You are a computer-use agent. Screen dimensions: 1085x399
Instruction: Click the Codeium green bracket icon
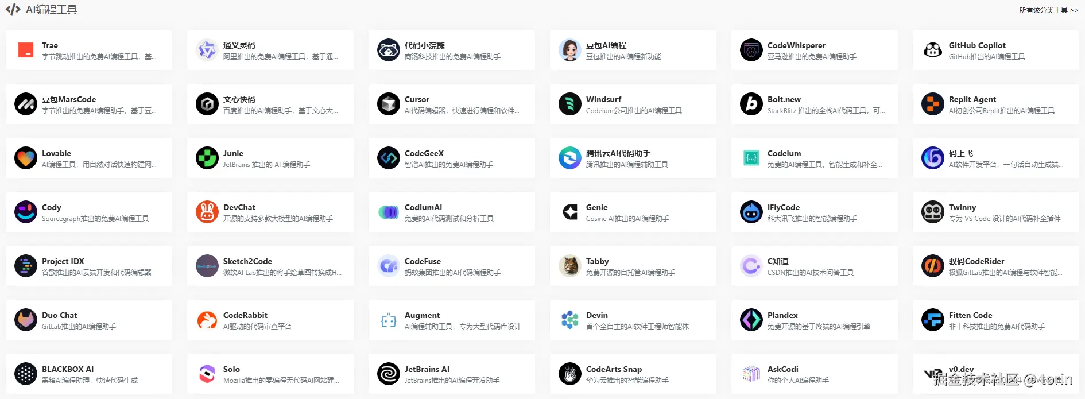click(x=751, y=158)
